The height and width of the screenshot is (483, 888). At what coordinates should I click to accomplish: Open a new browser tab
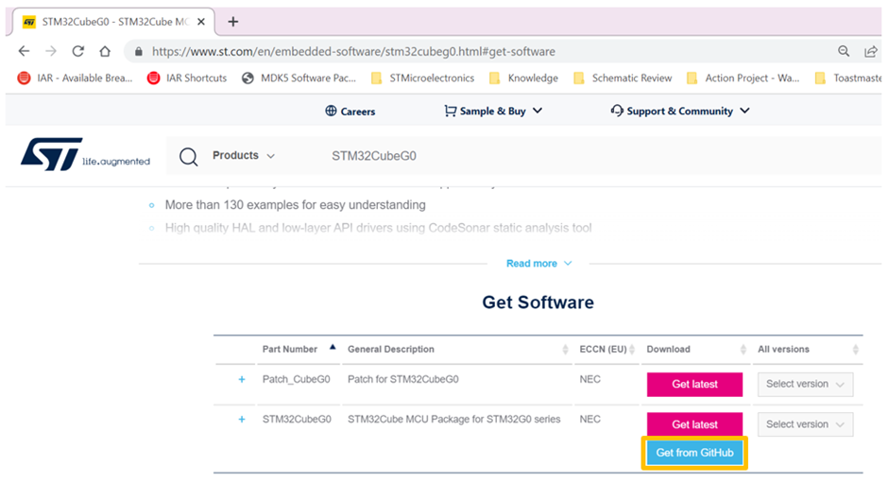pyautogui.click(x=232, y=22)
